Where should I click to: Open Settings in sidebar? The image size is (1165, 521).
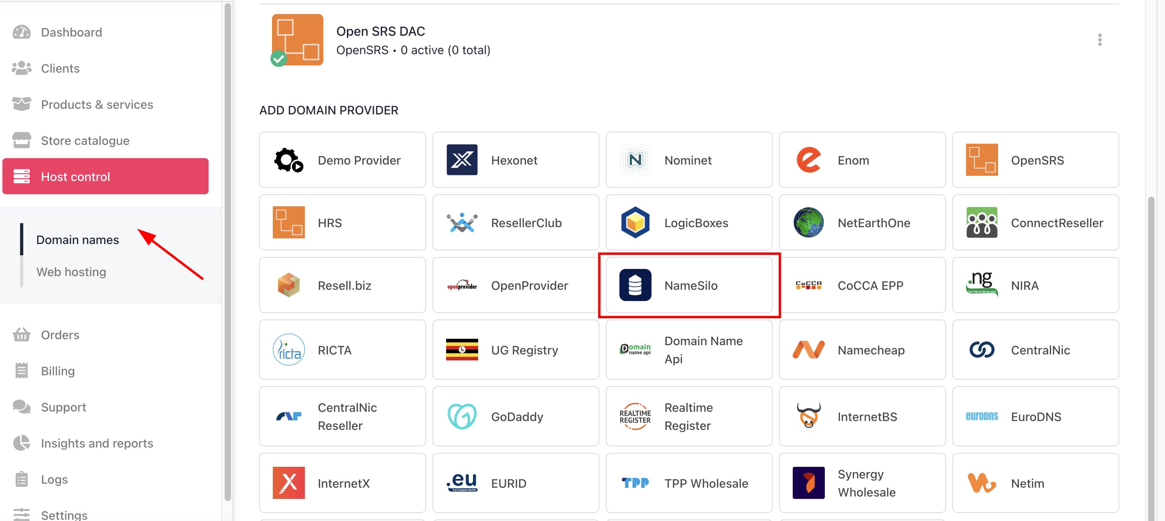64,515
